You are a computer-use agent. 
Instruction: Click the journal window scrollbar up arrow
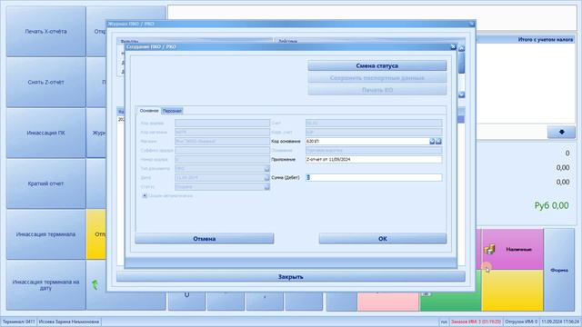[461, 48]
